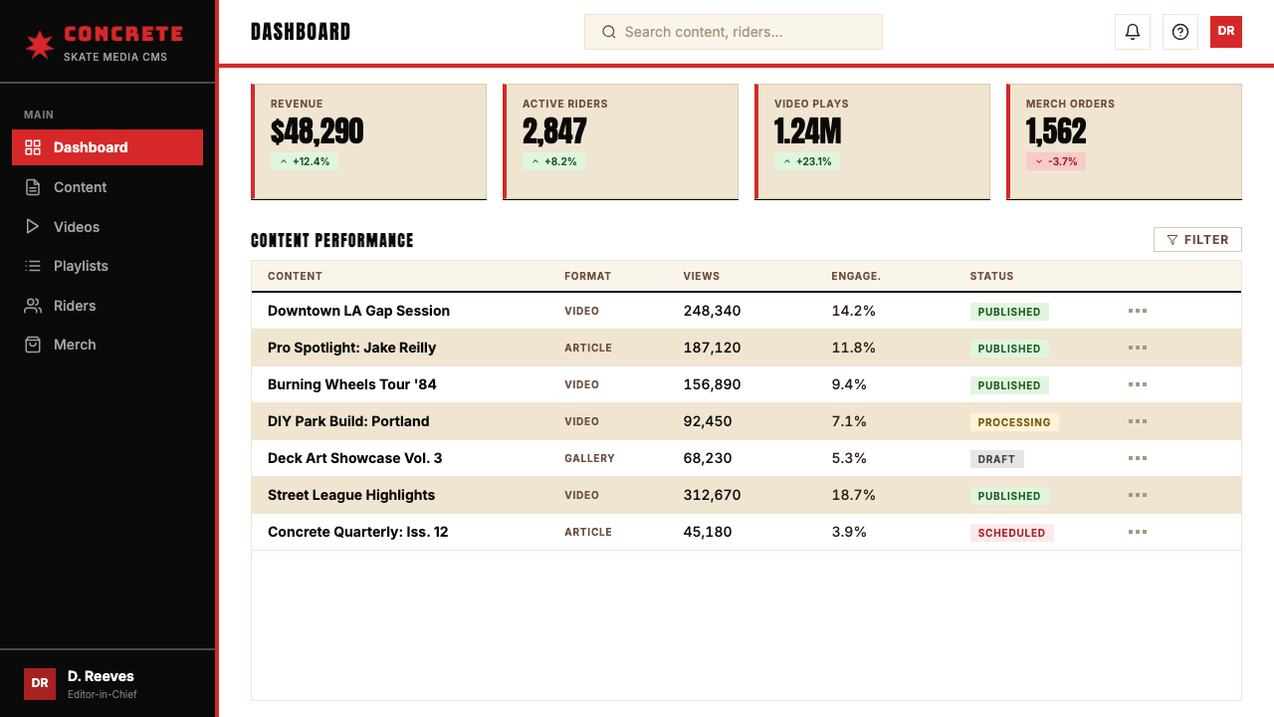Open the Filter button for Content Performance
This screenshot has height=717, width=1274.
point(1197,240)
